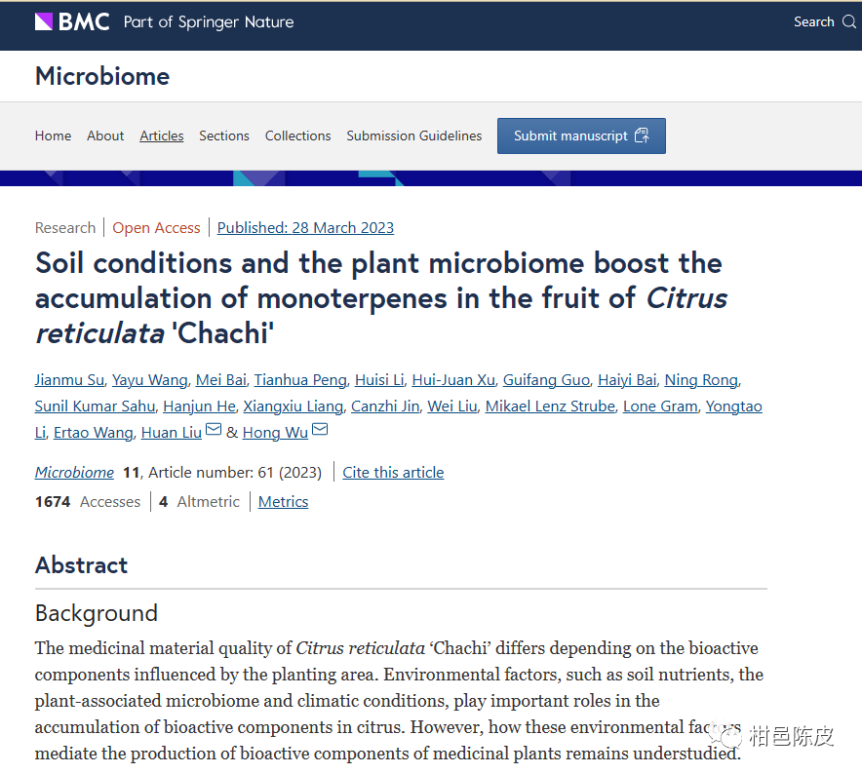Open author Jianmu Su's profile link
Image resolution: width=862 pixels, height=774 pixels.
[68, 379]
